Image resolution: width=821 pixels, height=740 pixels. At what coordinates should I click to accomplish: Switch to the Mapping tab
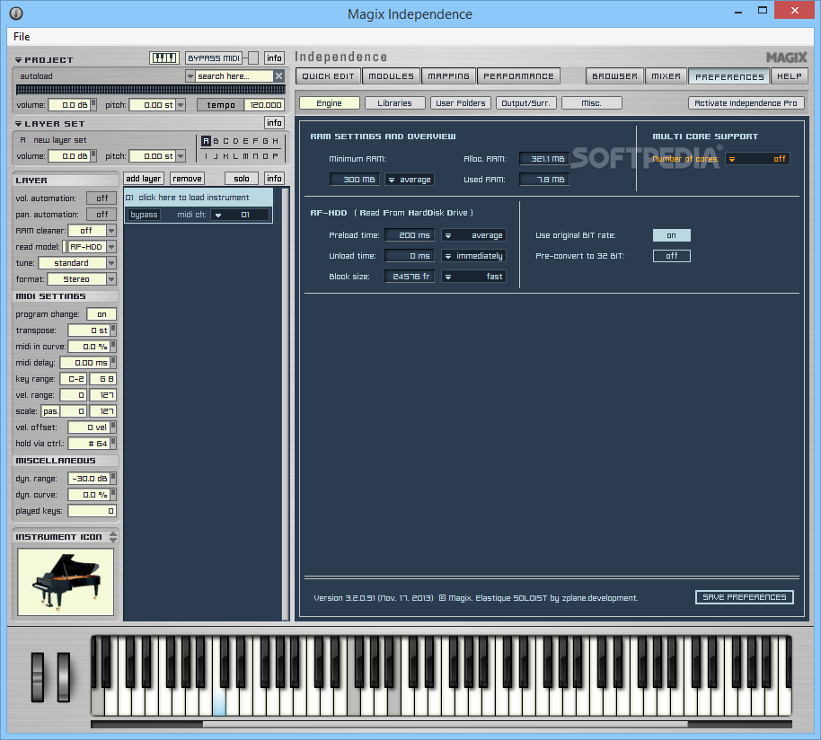click(449, 76)
